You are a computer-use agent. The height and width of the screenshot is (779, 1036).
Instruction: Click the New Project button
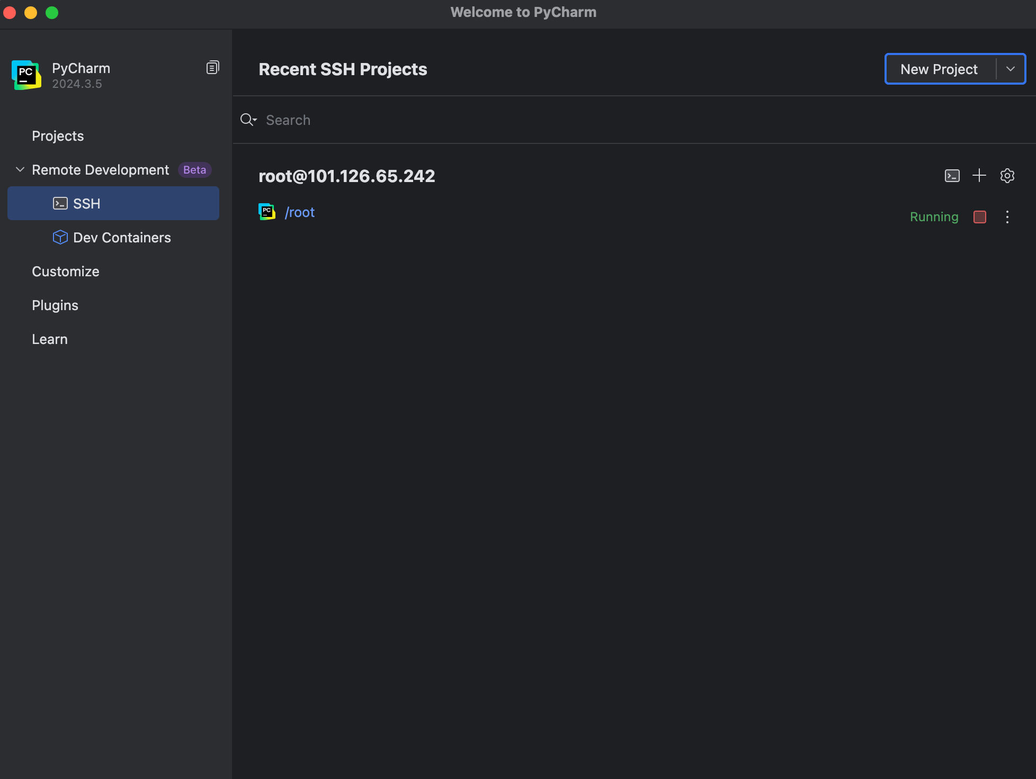point(939,69)
